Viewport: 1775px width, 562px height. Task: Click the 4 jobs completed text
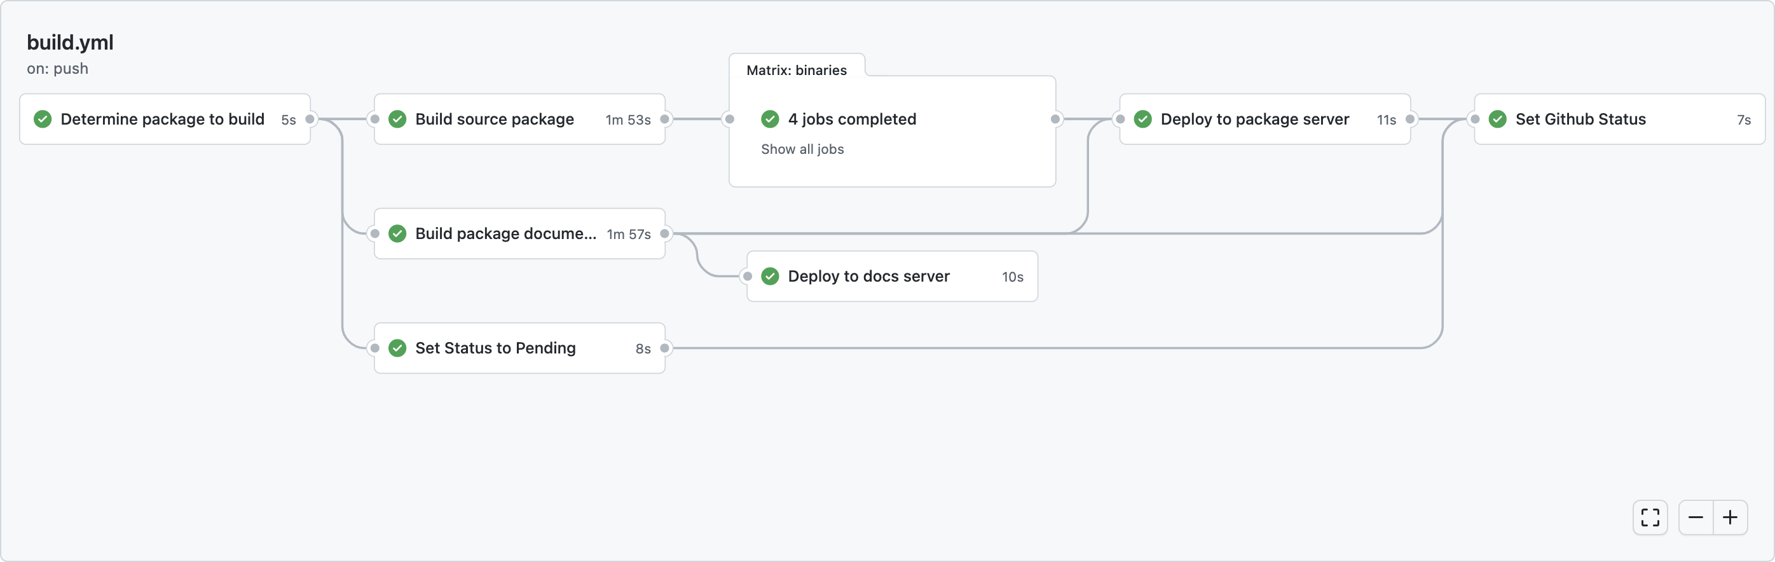click(853, 119)
